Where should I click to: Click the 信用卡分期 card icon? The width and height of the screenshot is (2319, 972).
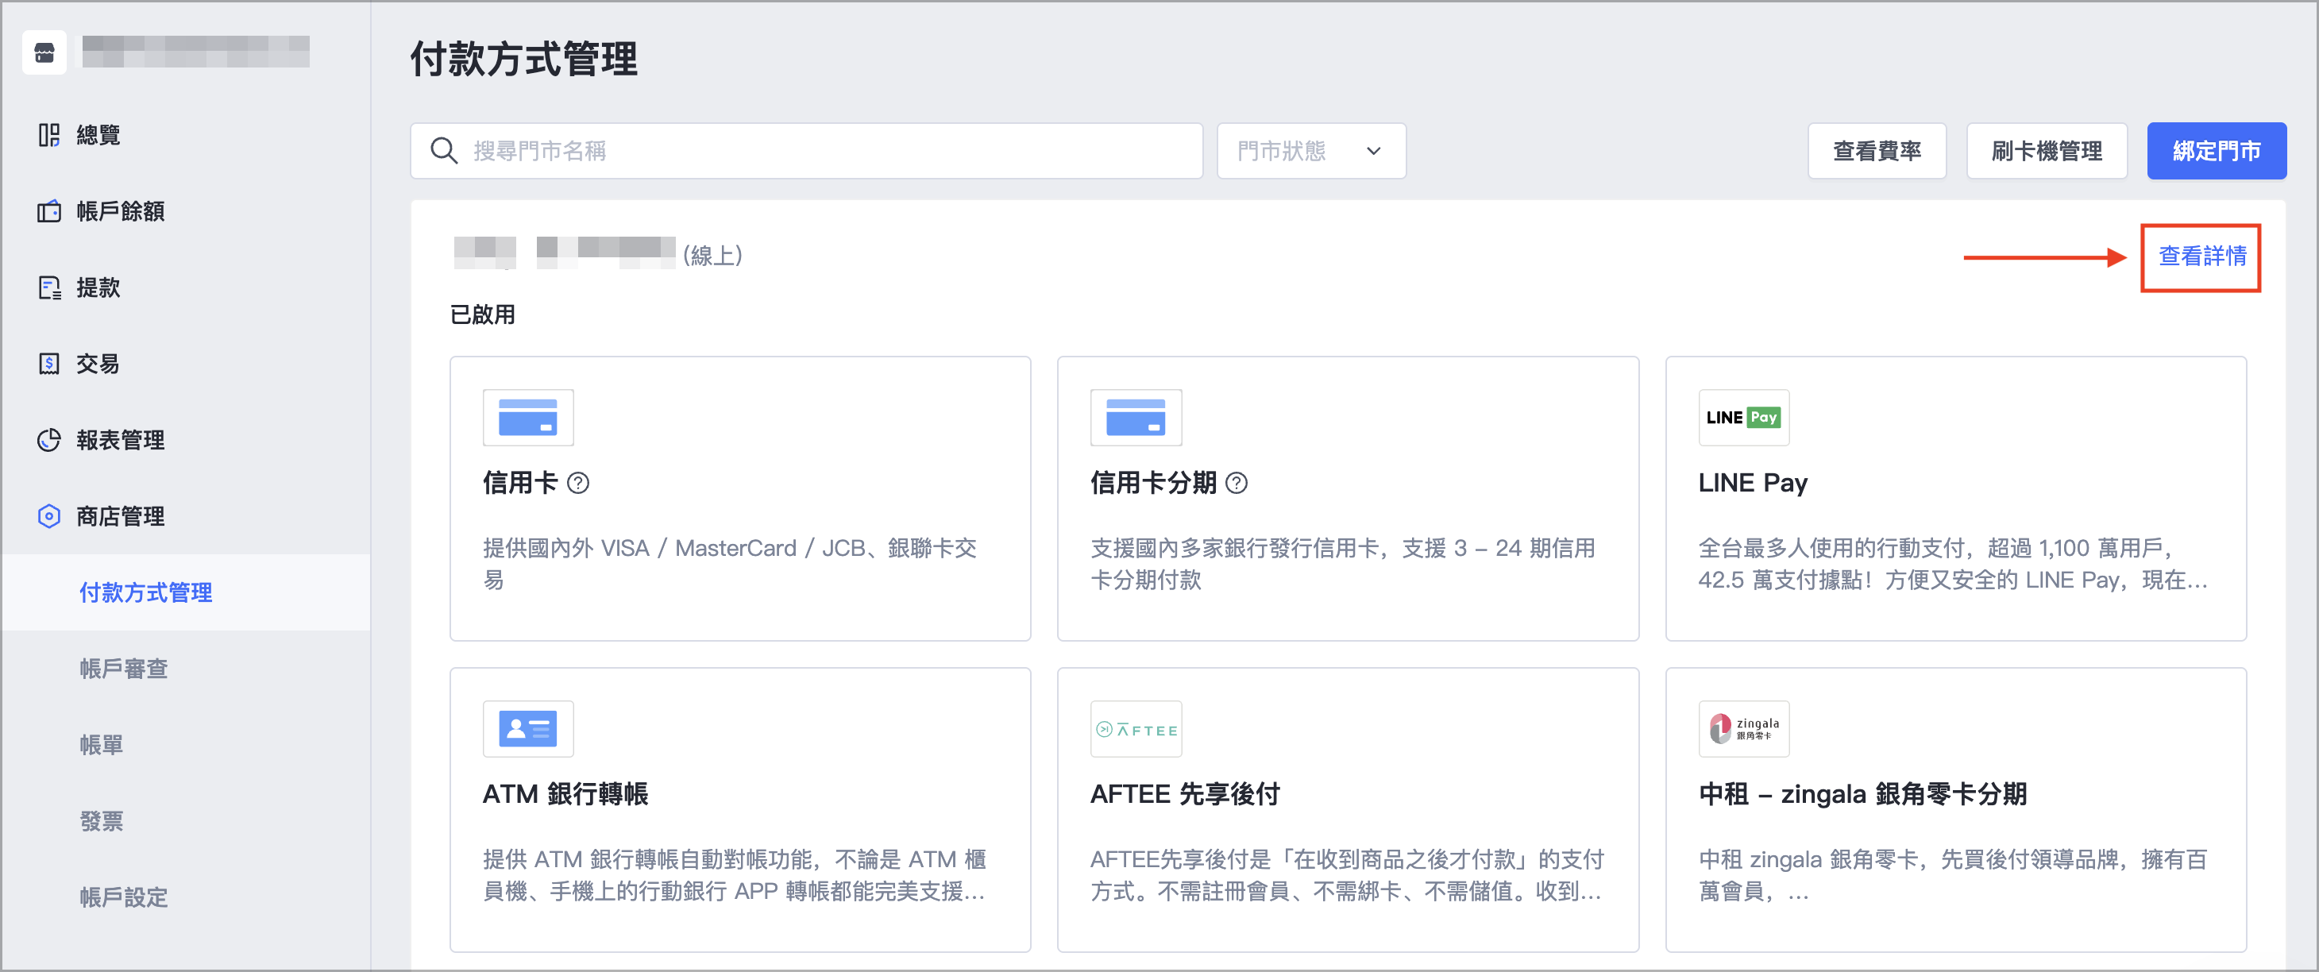(x=1135, y=418)
